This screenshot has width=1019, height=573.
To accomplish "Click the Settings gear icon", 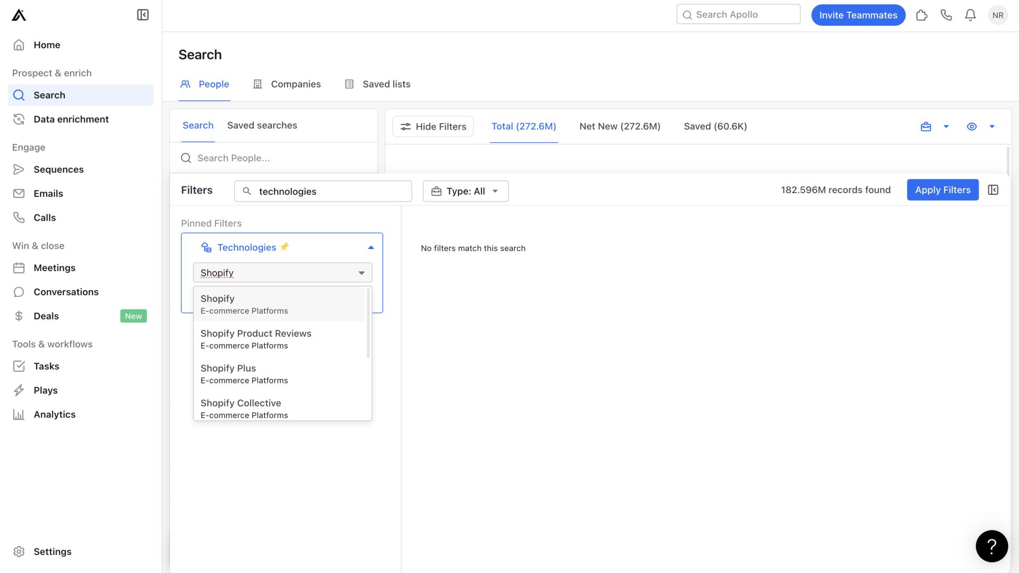I will [19, 552].
